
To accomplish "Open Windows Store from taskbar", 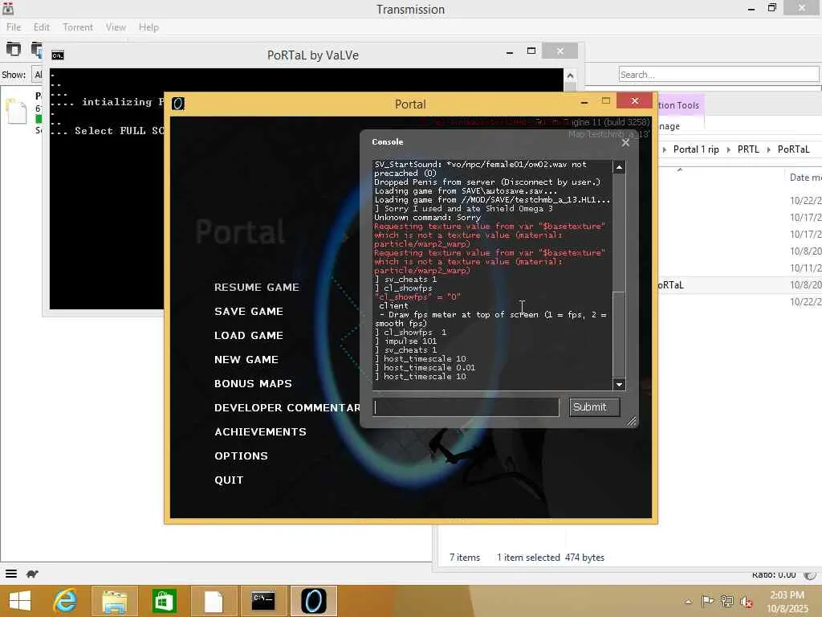I will [164, 601].
